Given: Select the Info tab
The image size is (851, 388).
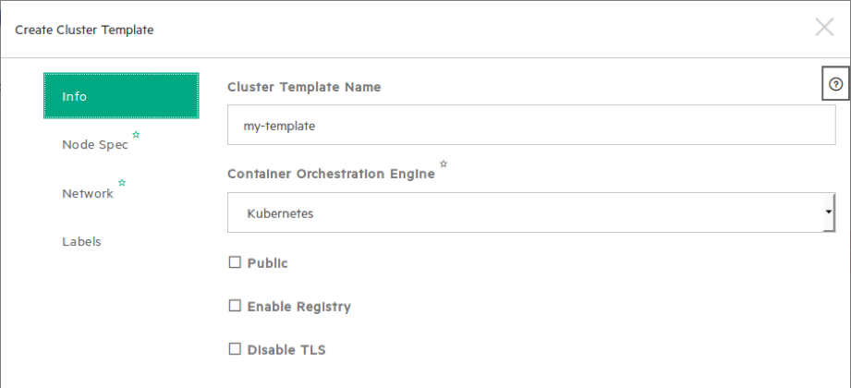Looking at the screenshot, I should click(x=121, y=96).
